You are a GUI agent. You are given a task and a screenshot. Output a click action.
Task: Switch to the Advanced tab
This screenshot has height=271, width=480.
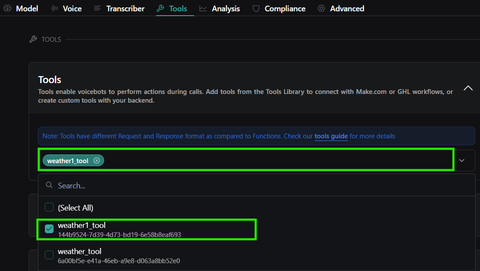341,9
